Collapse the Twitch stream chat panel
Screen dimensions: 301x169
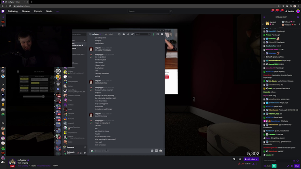click(264, 17)
